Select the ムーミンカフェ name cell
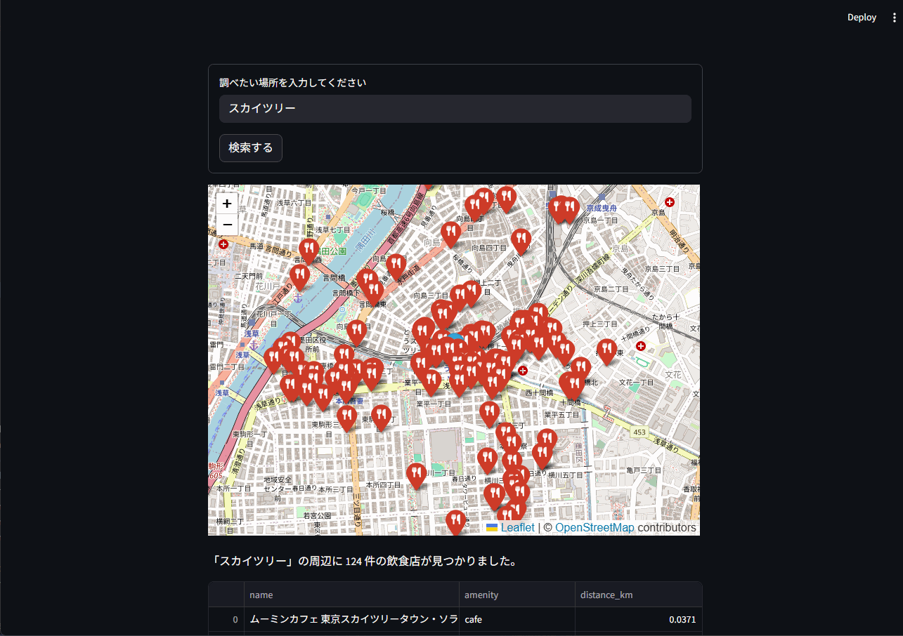 point(351,620)
